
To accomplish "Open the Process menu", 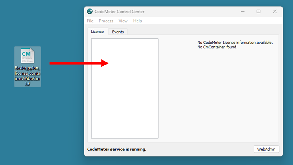I will [x=106, y=21].
